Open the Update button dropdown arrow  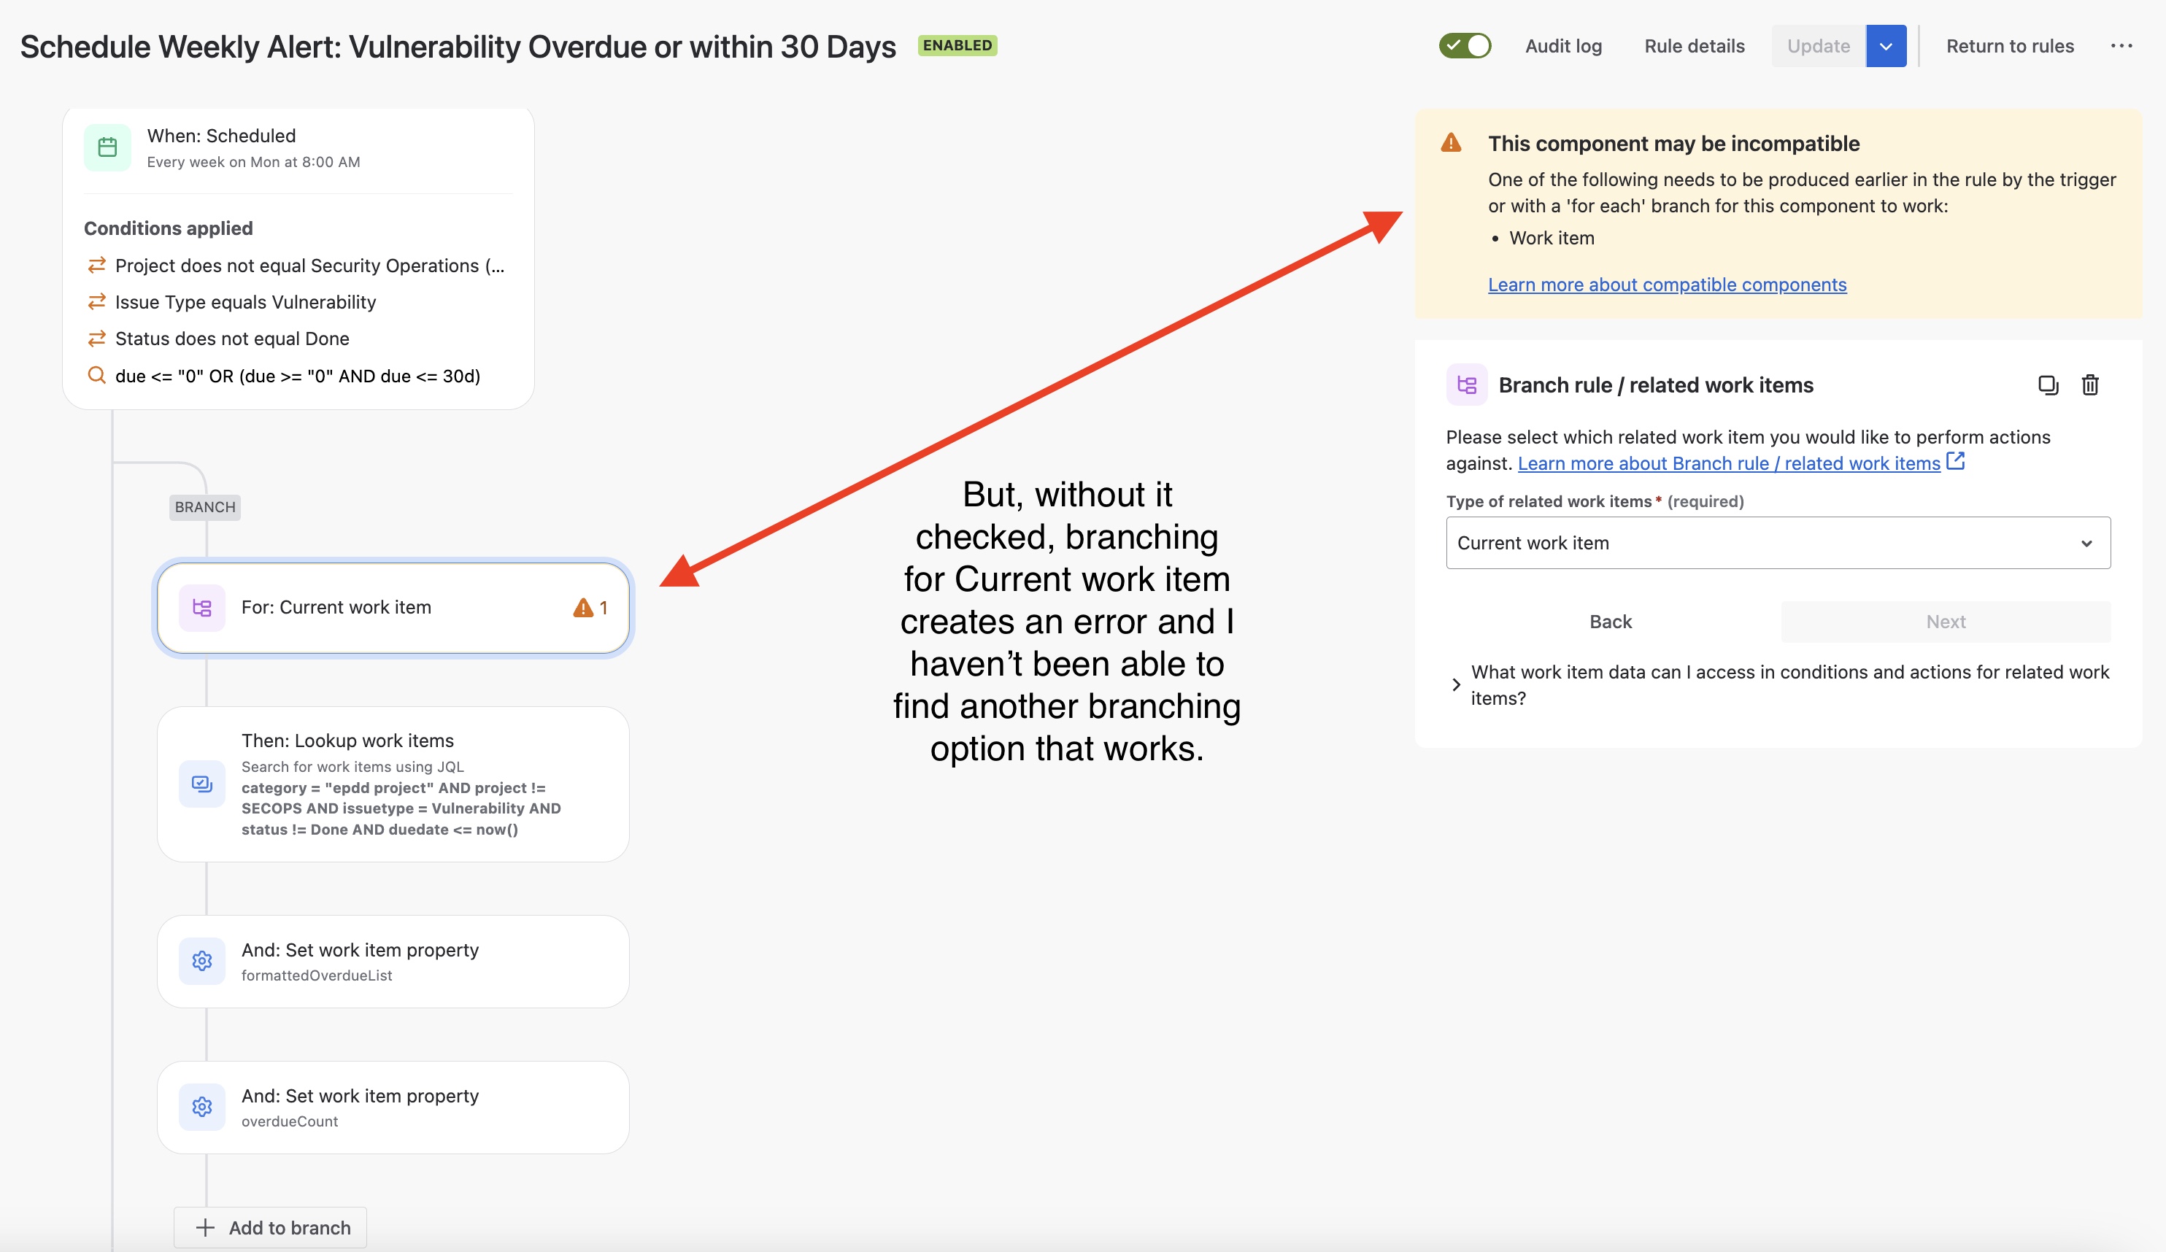click(1886, 45)
